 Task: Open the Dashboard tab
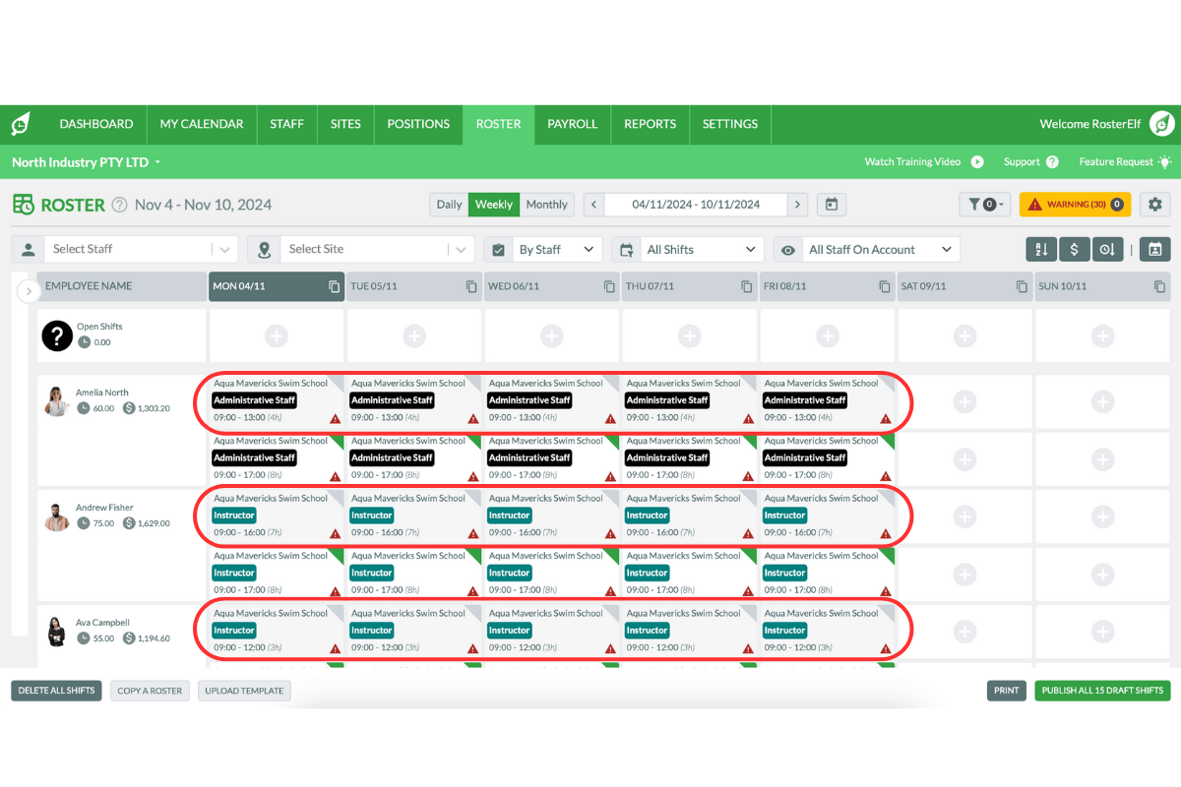tap(96, 124)
